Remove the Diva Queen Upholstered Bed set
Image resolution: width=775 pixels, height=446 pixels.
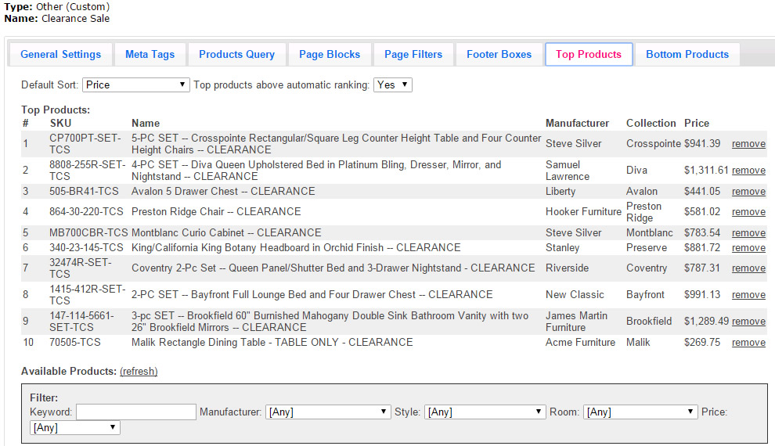tap(748, 171)
